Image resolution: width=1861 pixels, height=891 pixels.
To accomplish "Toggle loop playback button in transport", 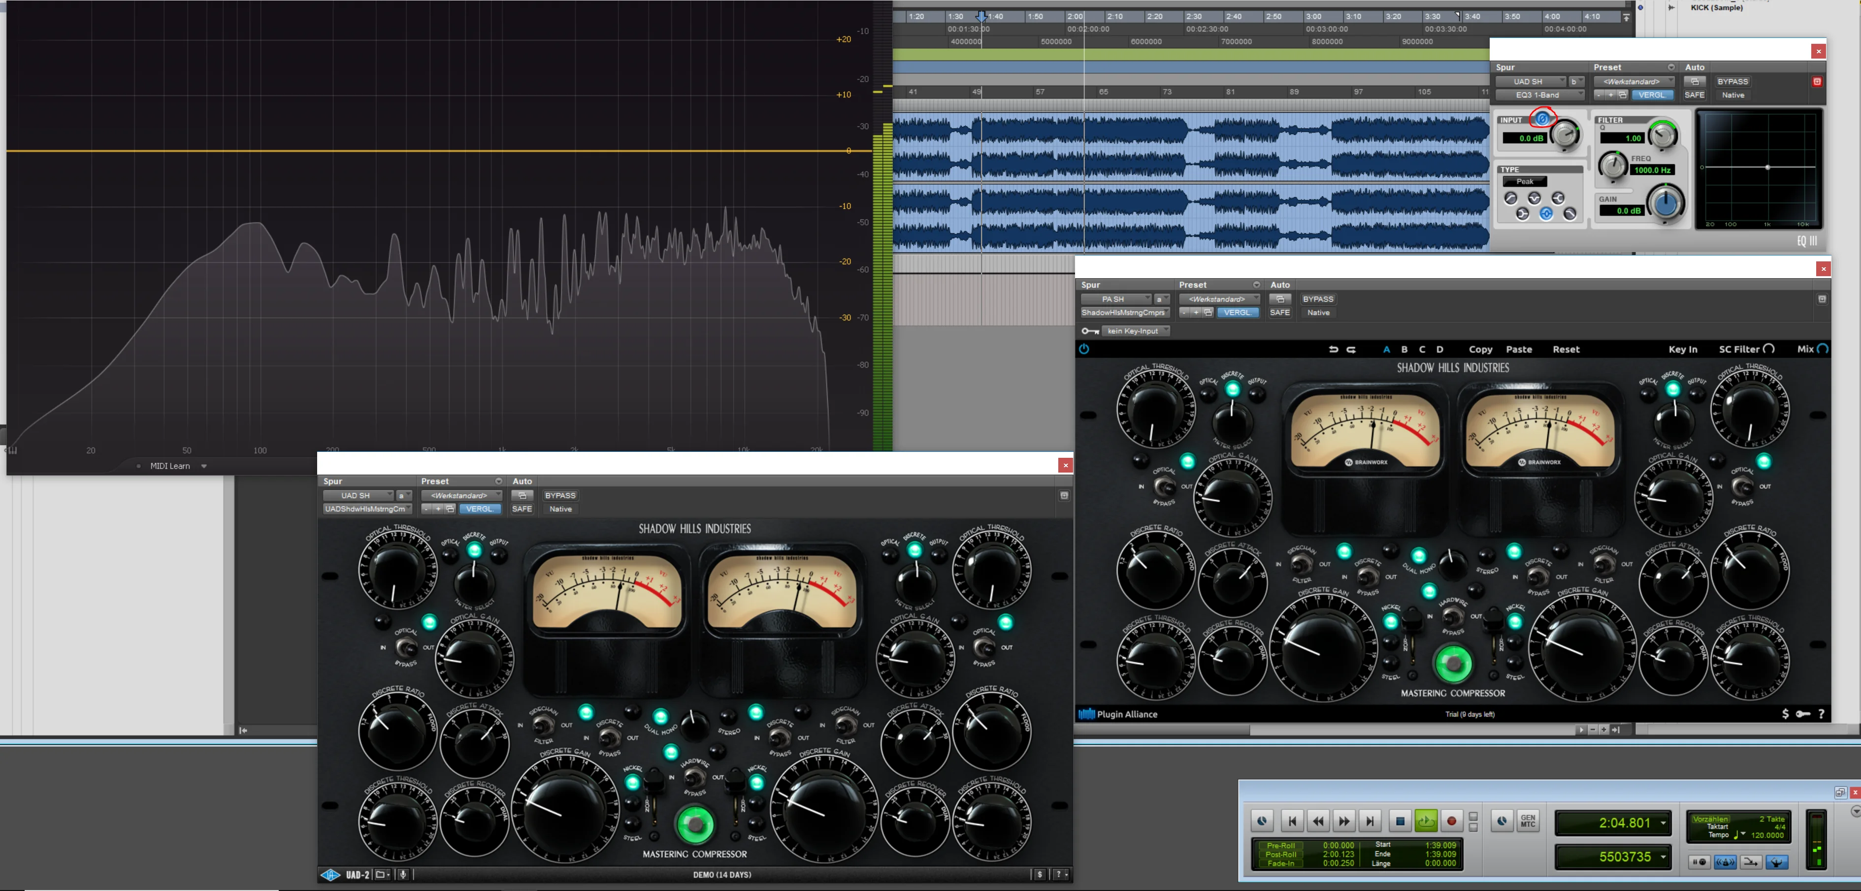I will (x=1426, y=821).
